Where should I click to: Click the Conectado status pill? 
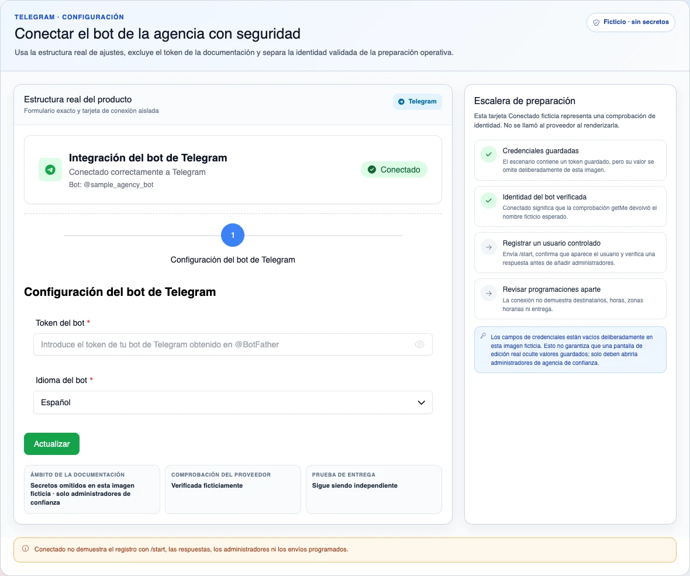pyautogui.click(x=394, y=170)
